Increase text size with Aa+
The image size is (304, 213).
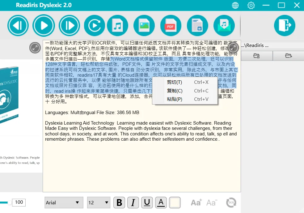(x=196, y=202)
